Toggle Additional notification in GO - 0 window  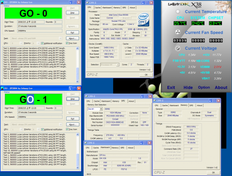tap(42, 43)
